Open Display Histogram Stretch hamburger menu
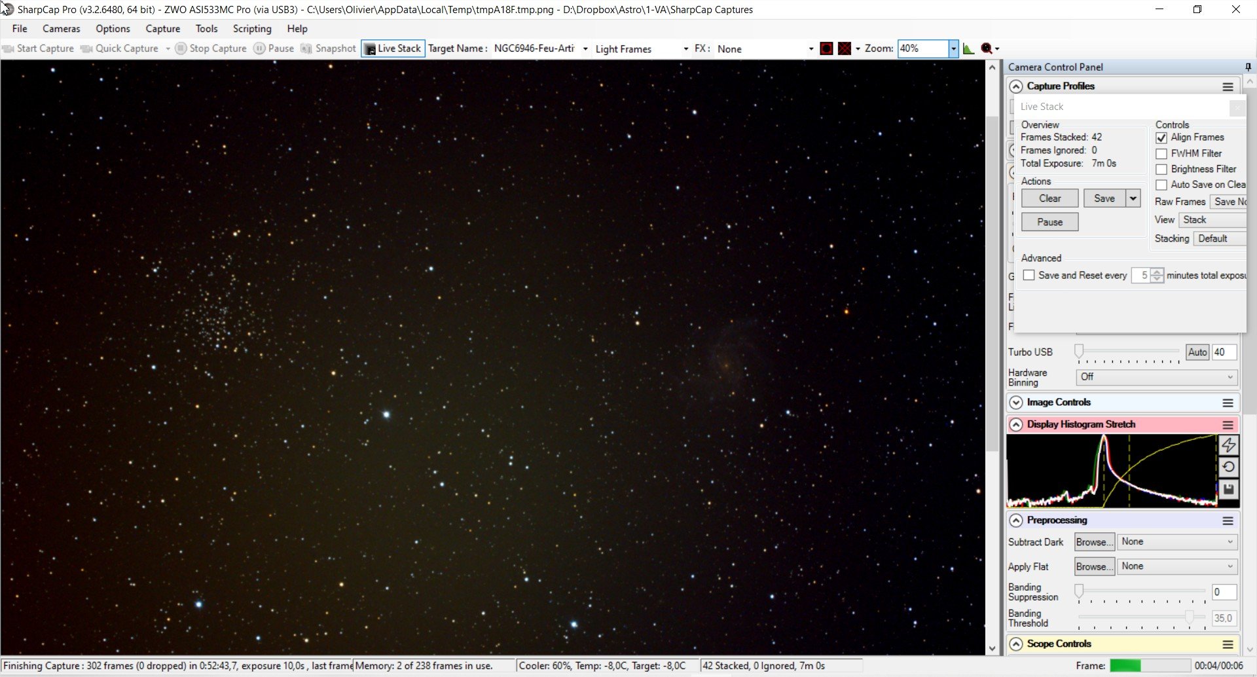Image resolution: width=1257 pixels, height=677 pixels. pyautogui.click(x=1228, y=425)
